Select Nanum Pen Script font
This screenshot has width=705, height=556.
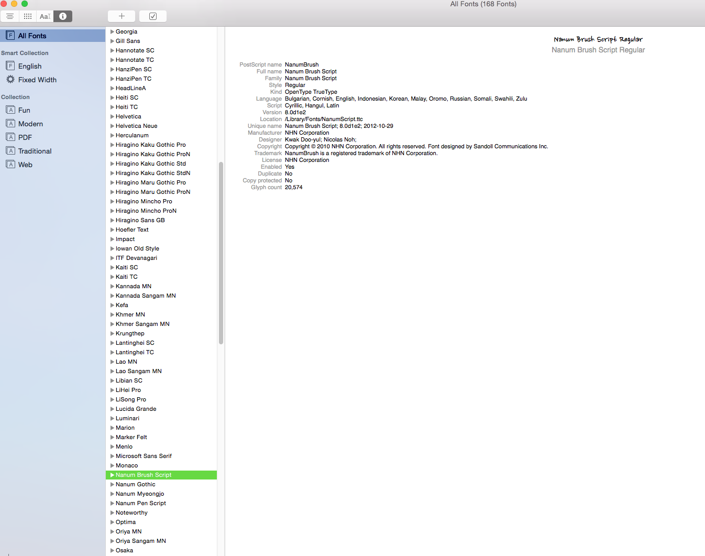(x=141, y=503)
